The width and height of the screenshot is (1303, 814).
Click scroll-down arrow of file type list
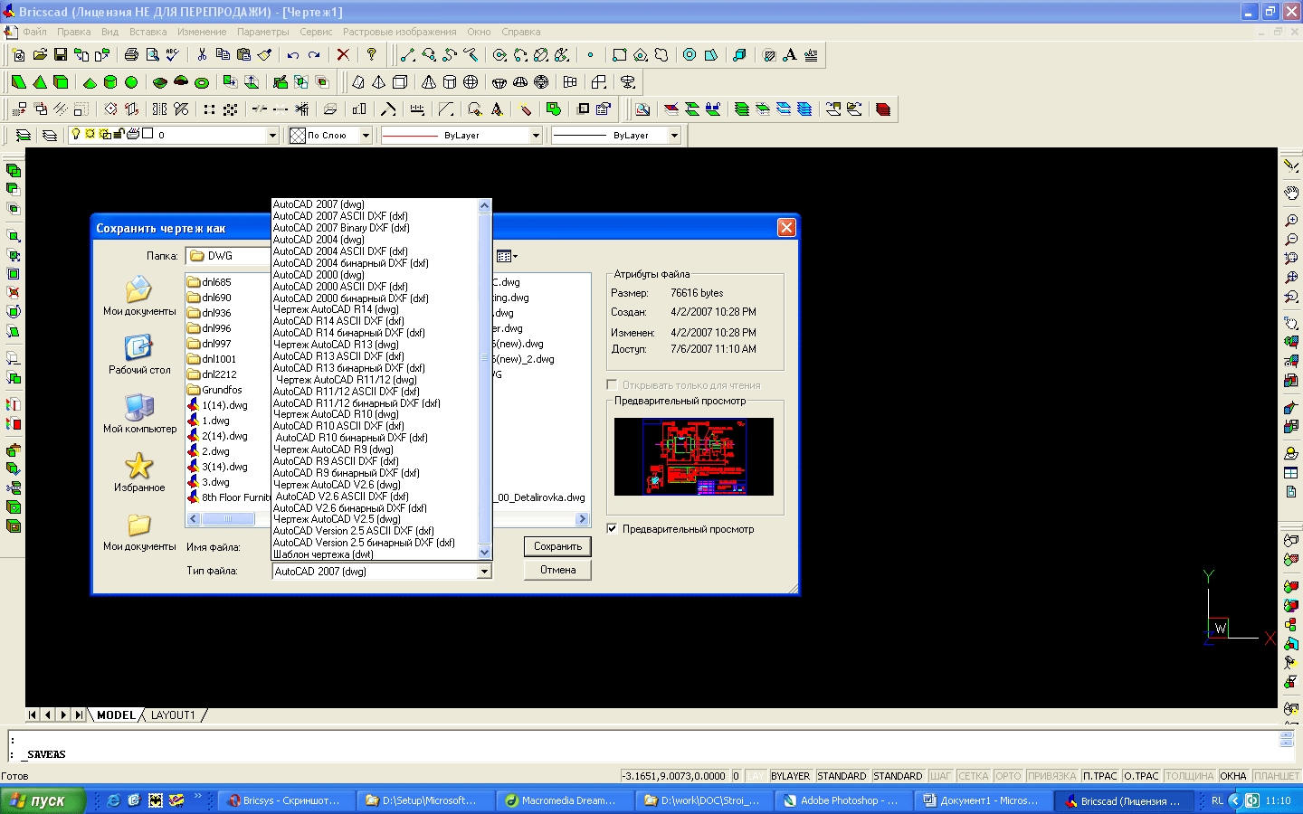484,552
